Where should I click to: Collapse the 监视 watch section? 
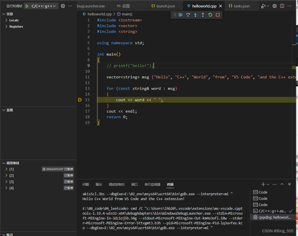39,110
